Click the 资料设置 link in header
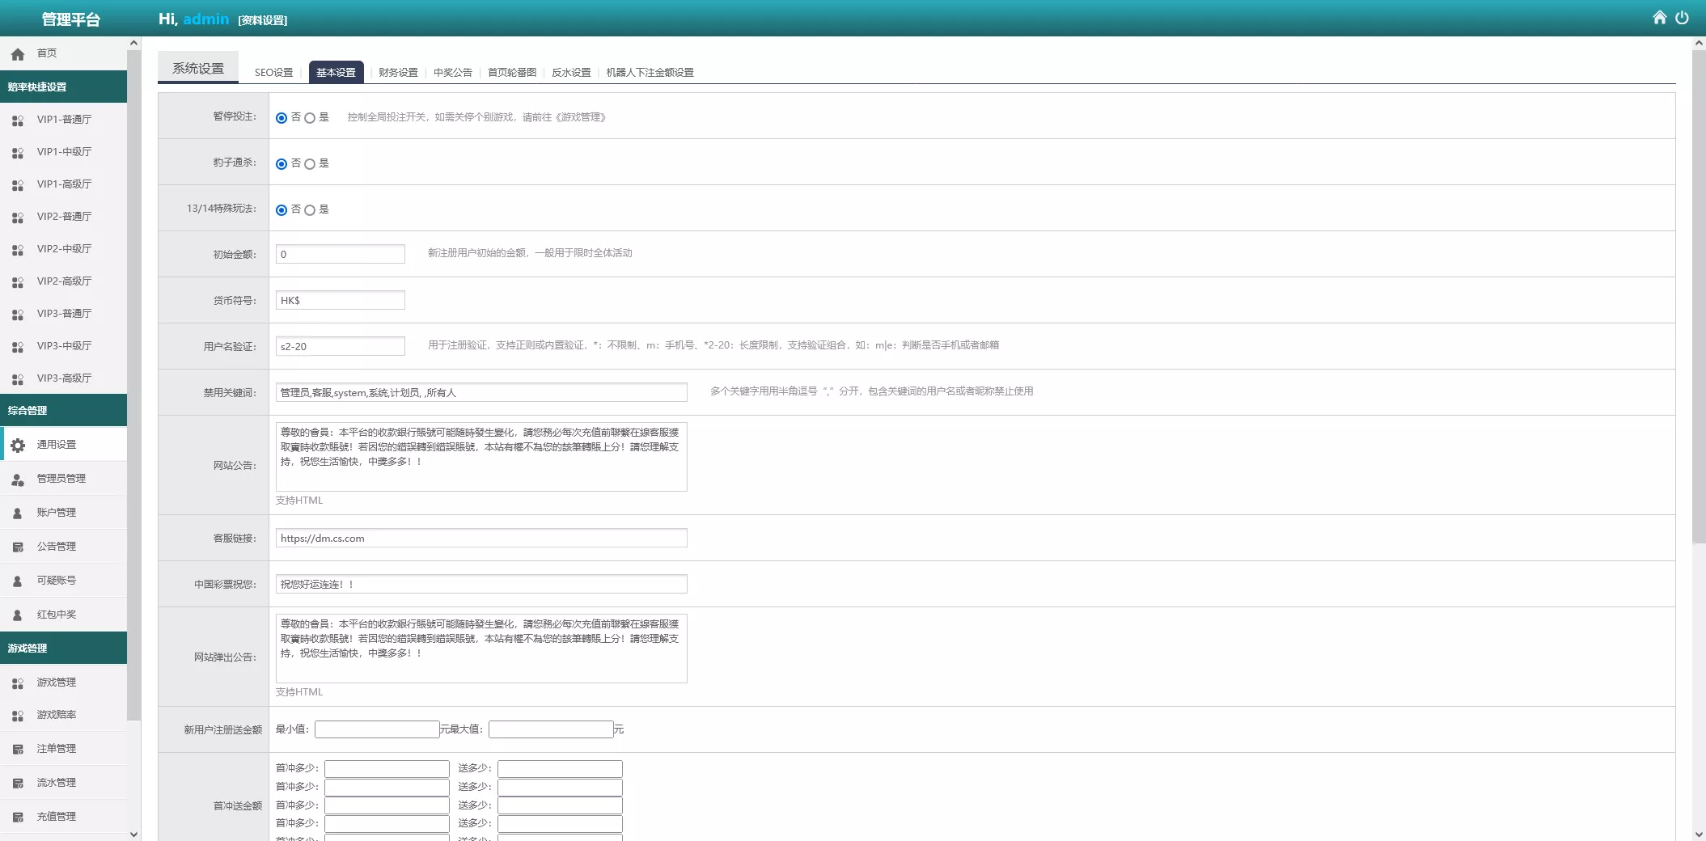This screenshot has width=1706, height=841. pyautogui.click(x=262, y=20)
